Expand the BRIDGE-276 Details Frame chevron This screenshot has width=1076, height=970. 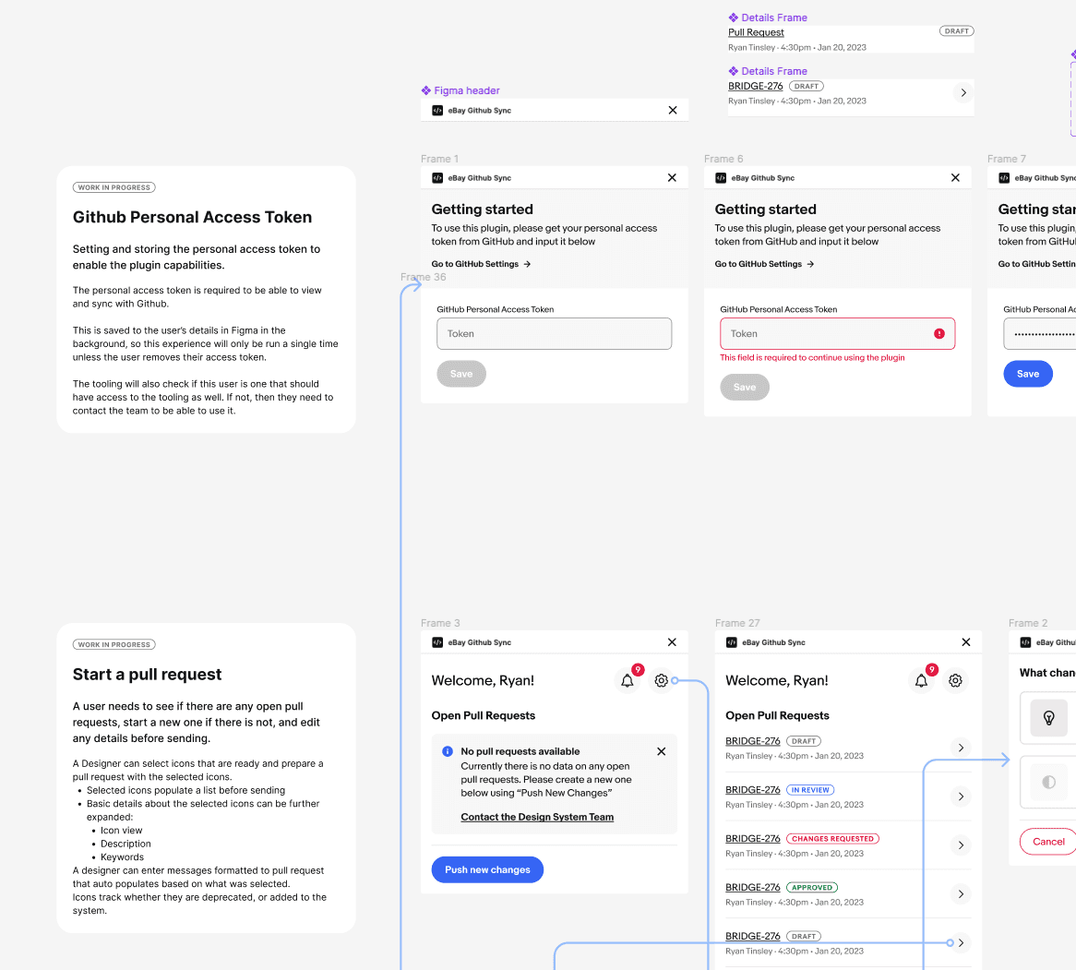[x=963, y=92]
